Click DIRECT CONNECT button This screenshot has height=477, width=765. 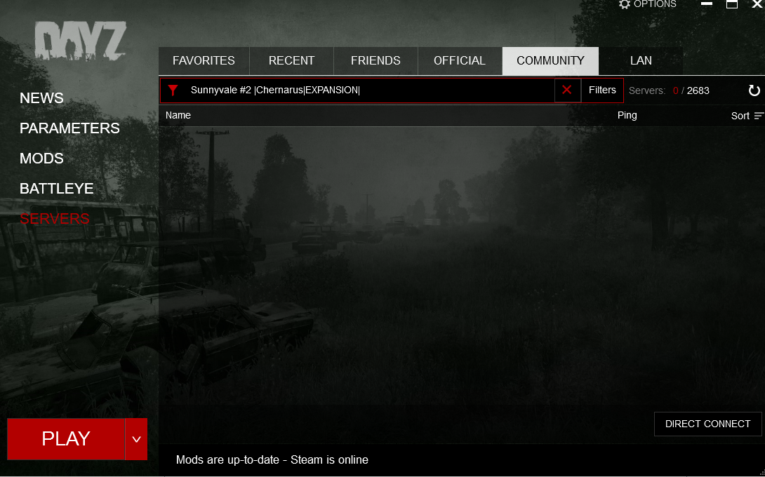click(707, 424)
